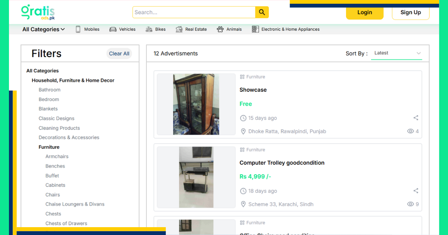Click Clear All filters button
This screenshot has width=448, height=235.
coord(119,54)
